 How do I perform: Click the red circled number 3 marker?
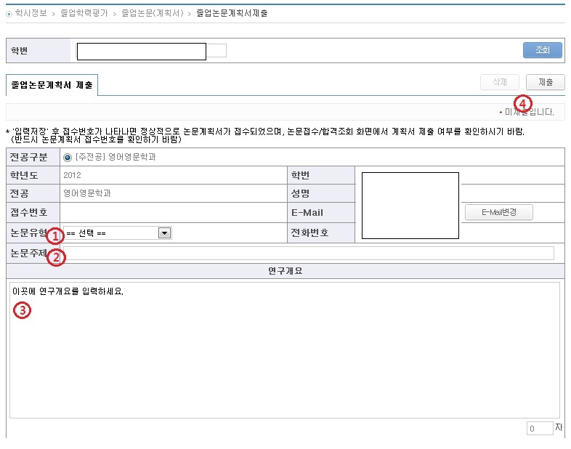[x=24, y=310]
